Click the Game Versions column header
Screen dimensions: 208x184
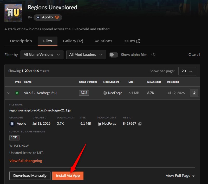(88, 82)
